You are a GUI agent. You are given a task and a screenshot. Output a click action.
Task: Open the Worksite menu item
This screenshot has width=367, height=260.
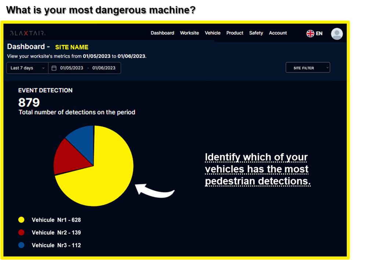(189, 33)
